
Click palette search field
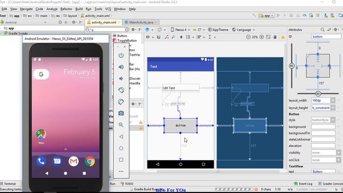point(107,29)
